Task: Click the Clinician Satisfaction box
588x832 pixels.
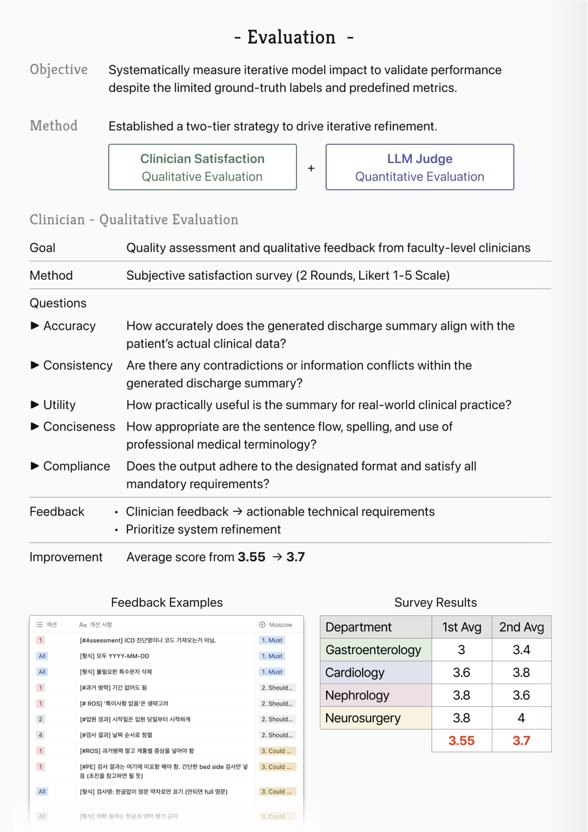Action: [203, 167]
